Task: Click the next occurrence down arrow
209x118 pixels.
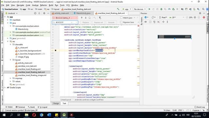Action: tap(86, 18)
